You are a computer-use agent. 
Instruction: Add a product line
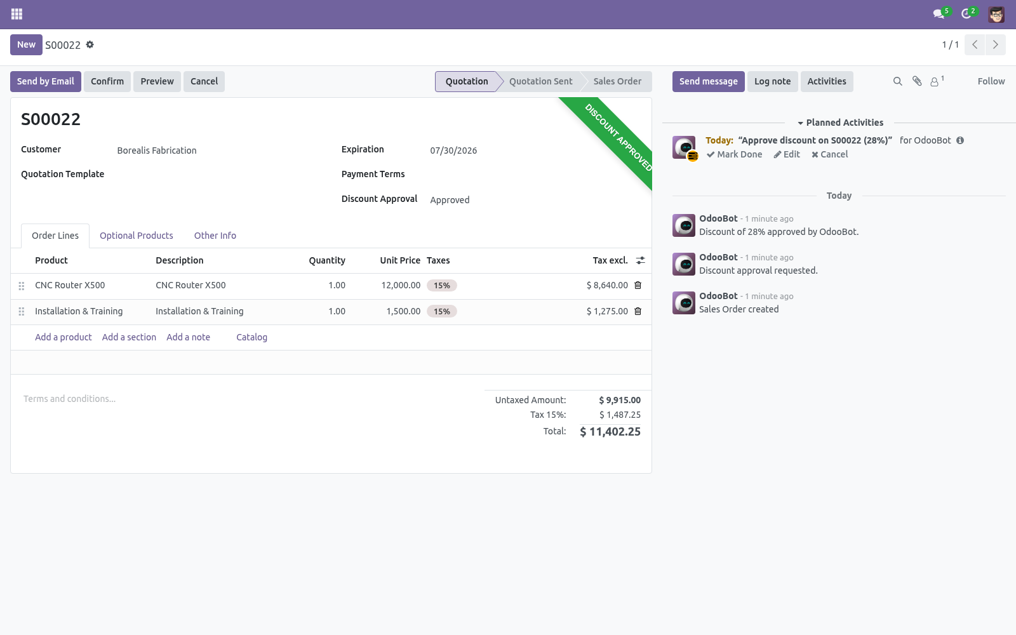pos(63,337)
